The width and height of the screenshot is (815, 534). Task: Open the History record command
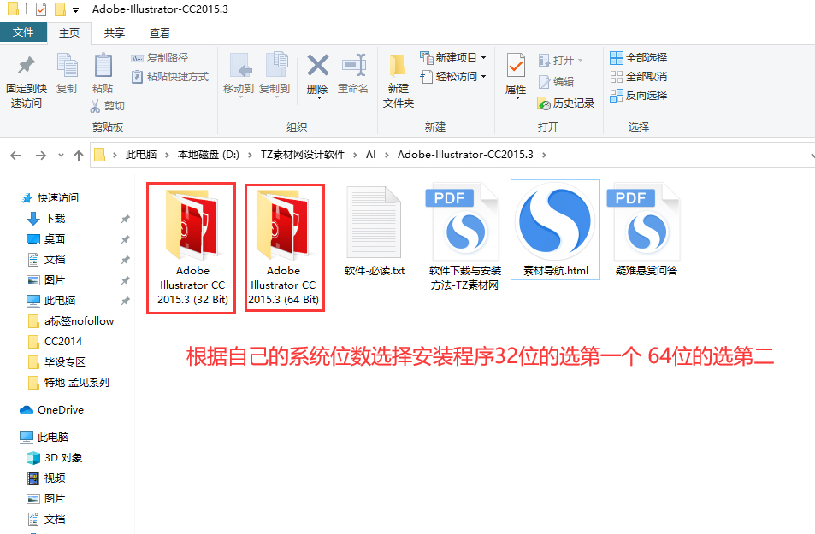[566, 103]
